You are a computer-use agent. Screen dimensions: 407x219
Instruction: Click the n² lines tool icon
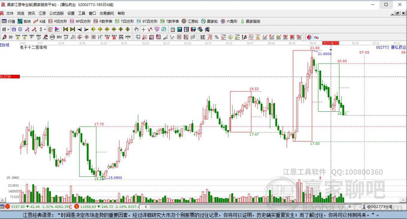point(66,37)
